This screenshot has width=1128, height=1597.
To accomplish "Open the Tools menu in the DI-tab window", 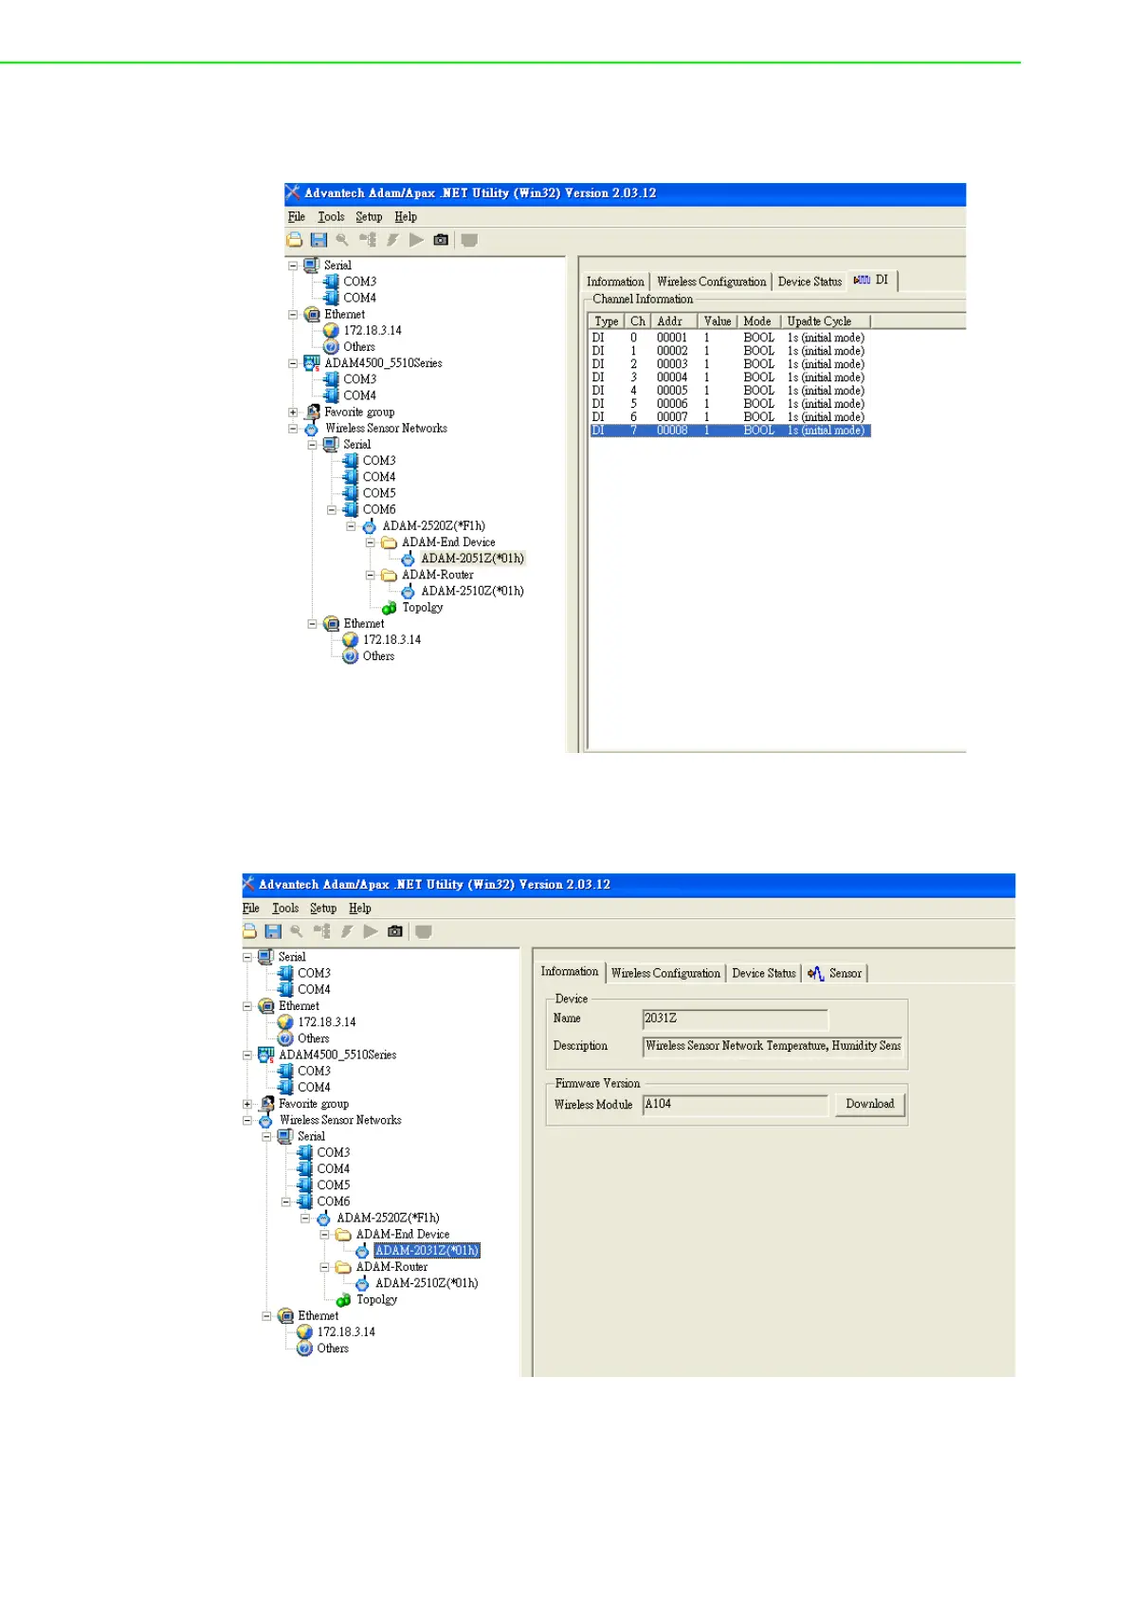I will (331, 217).
